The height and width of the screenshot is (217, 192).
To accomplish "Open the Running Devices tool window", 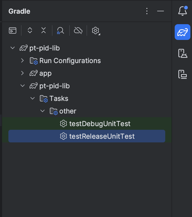I will pyautogui.click(x=182, y=74).
